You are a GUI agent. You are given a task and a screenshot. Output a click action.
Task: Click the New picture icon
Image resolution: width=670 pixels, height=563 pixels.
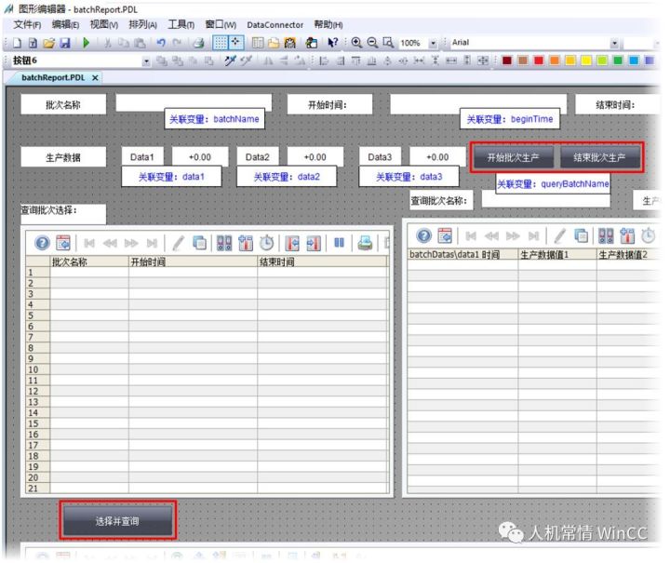[x=17, y=43]
